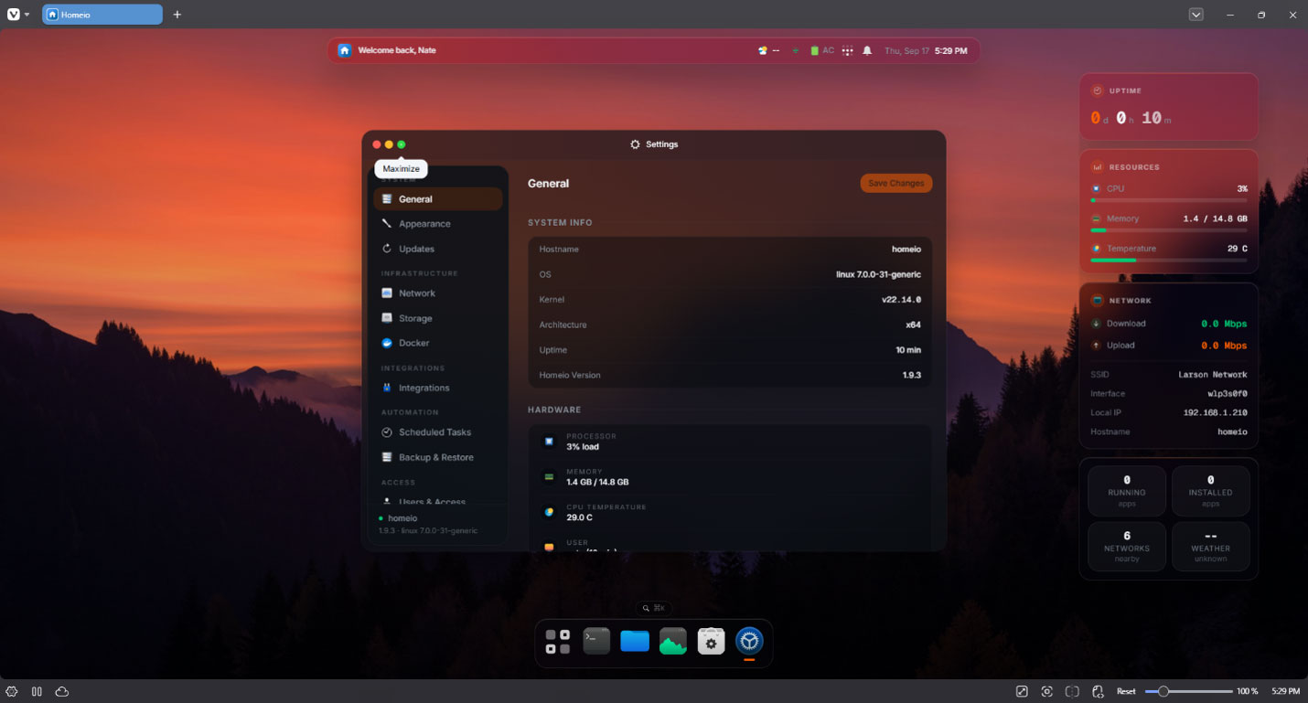Click the battery AC indicator
Image resolution: width=1308 pixels, height=703 pixels.
click(822, 51)
